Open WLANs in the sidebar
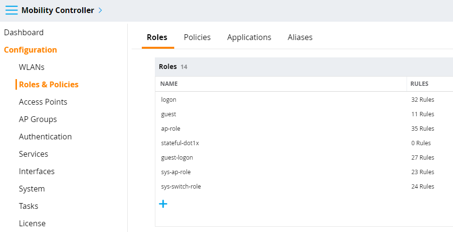 point(31,67)
